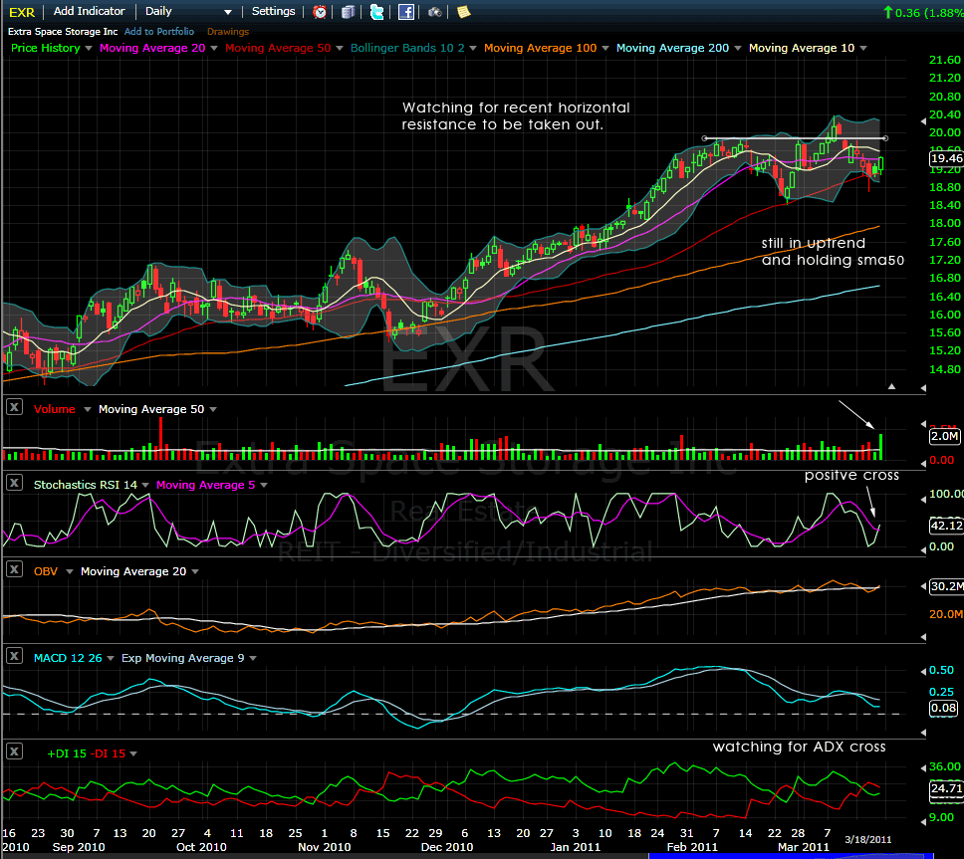Open the yellow sticky note icon

click(x=463, y=12)
